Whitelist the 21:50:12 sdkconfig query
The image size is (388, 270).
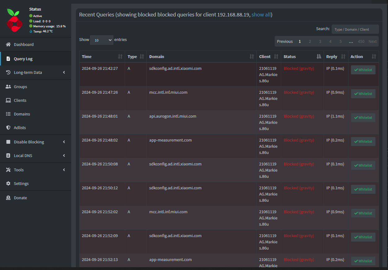(x=363, y=189)
